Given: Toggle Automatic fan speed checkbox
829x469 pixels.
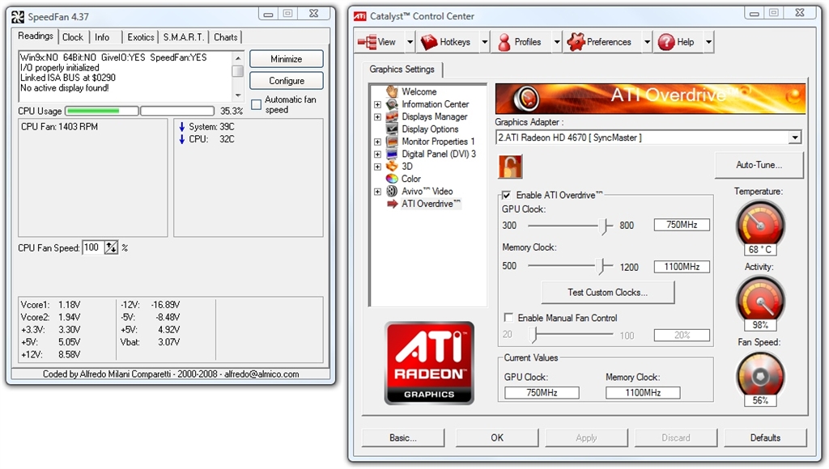Looking at the screenshot, I should click(x=257, y=104).
